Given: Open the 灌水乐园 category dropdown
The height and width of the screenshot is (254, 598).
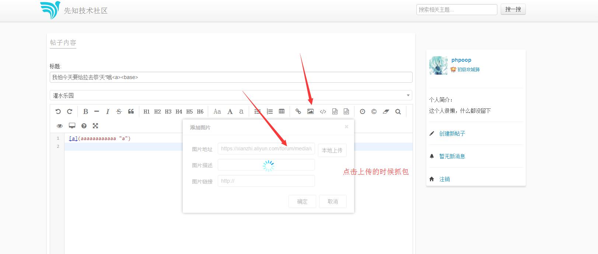Looking at the screenshot, I should click(x=231, y=95).
